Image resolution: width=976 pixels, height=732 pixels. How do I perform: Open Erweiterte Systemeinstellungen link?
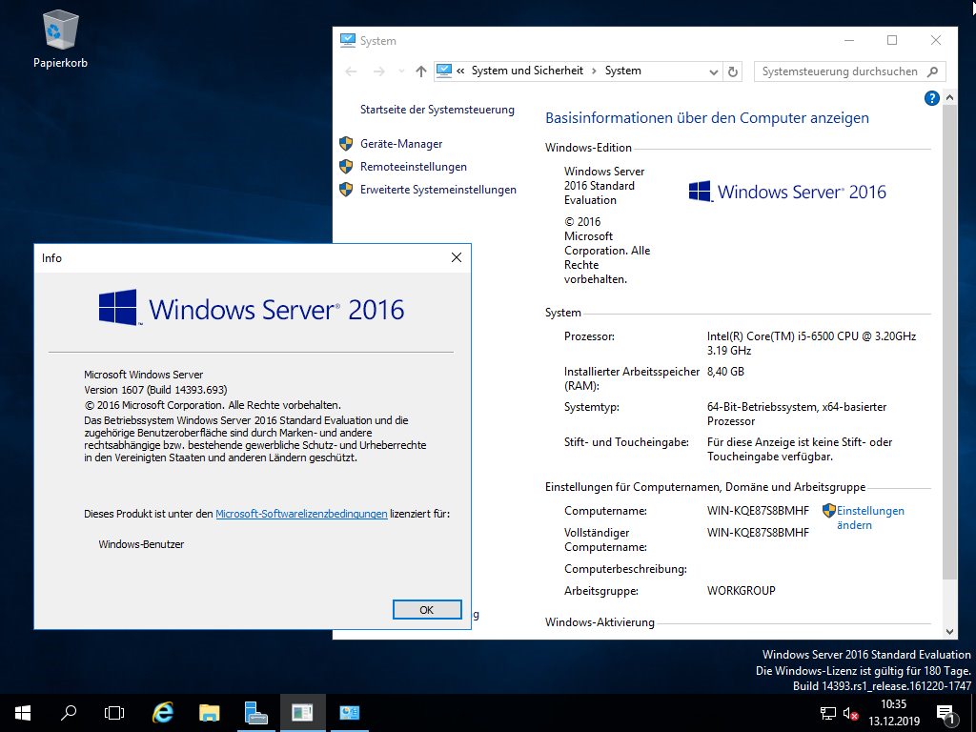438,190
